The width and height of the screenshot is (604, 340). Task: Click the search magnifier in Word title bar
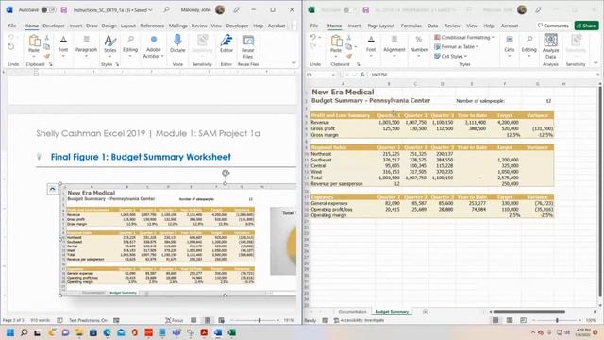click(x=166, y=9)
